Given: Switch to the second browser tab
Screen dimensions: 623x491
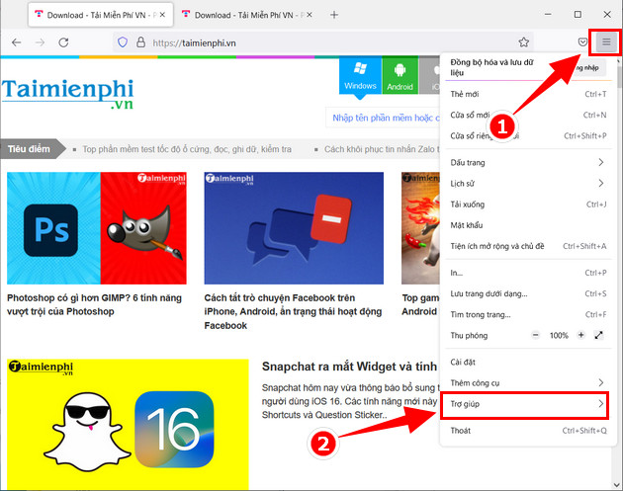Looking at the screenshot, I should (x=247, y=15).
